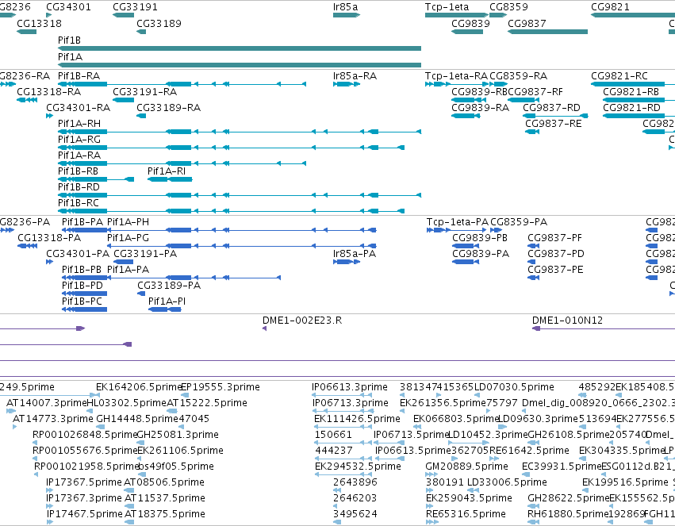This screenshot has height=526, width=675.
Task: Click the CG33191-PA protein label
Action: [x=145, y=254]
